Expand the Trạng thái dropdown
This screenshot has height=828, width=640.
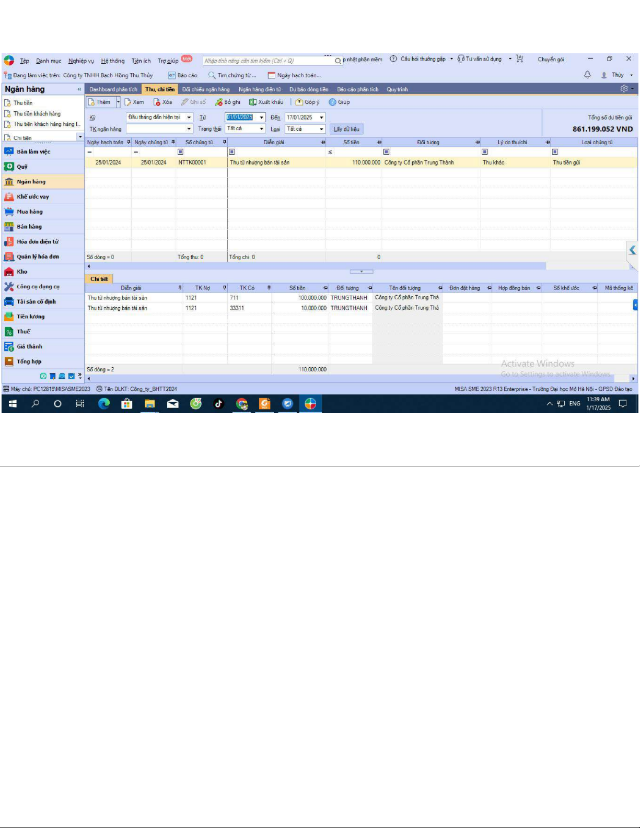point(262,129)
